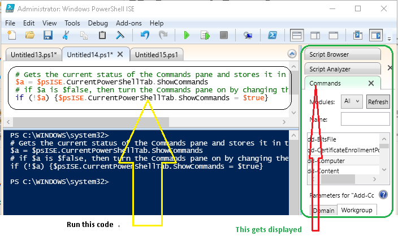Image resolution: width=398 pixels, height=244 pixels.
Task: Undo the last edit
Action: coord(145,35)
